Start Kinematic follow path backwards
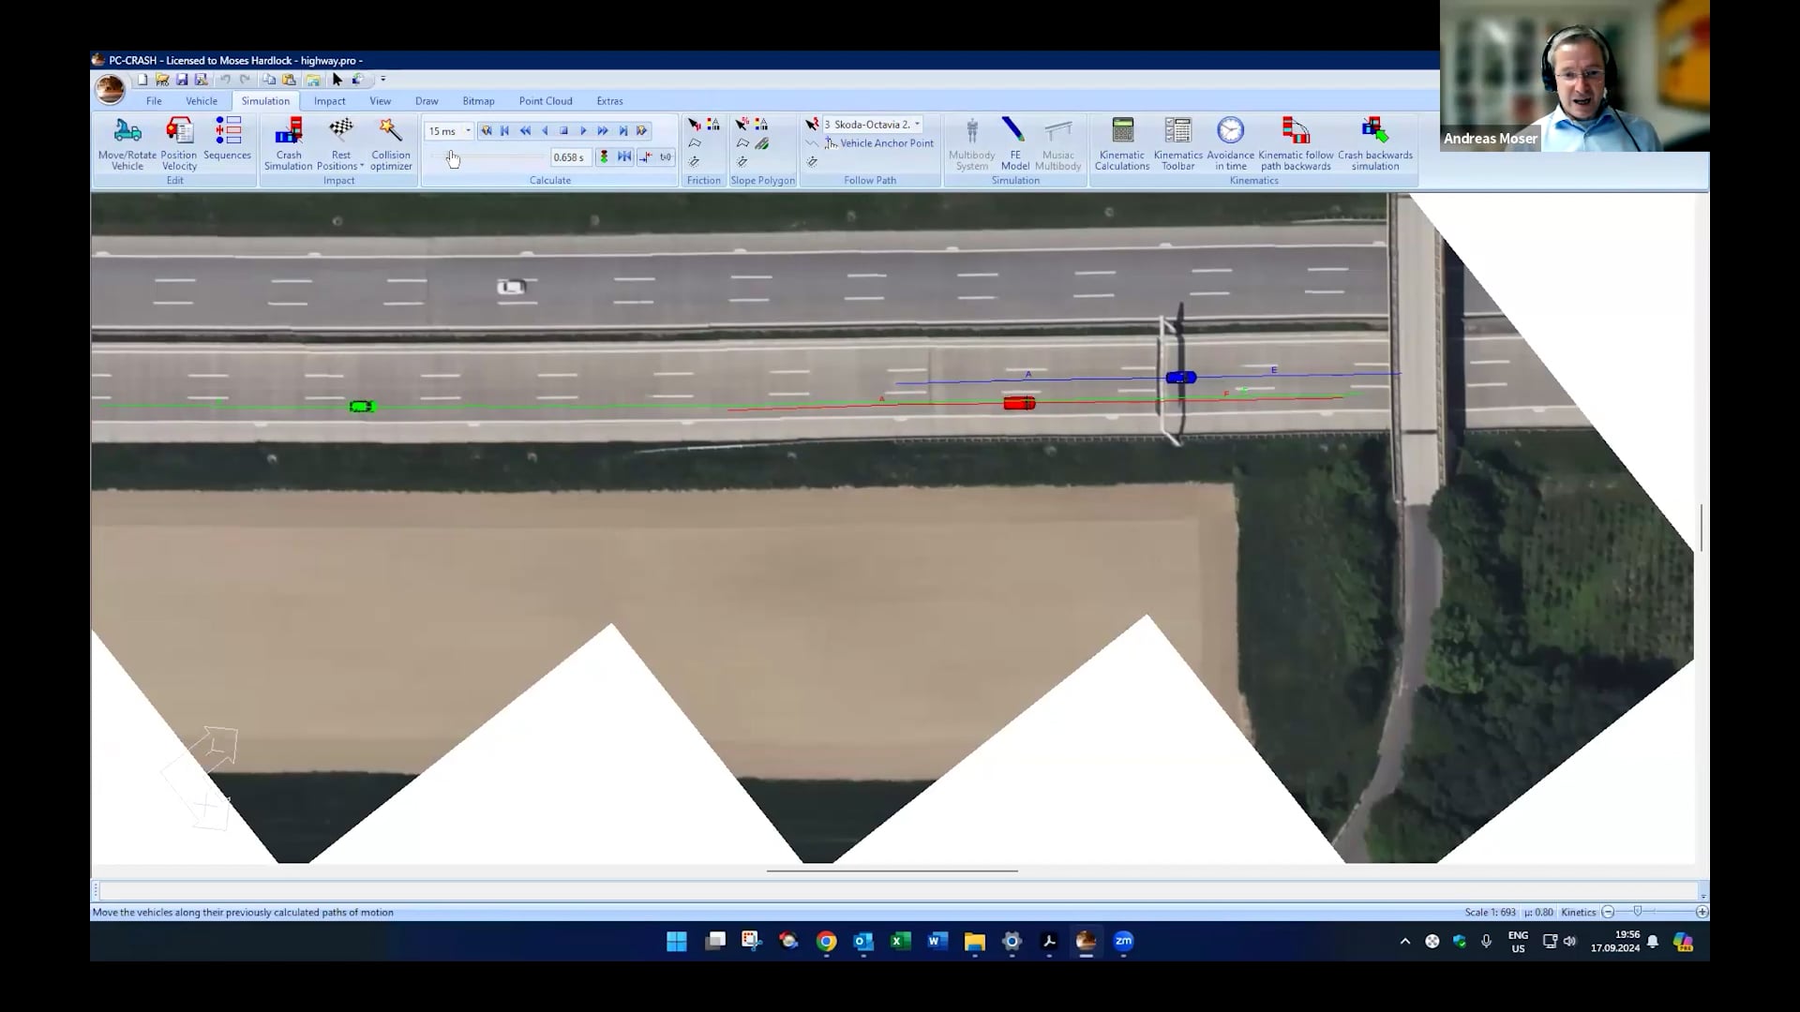 point(1296,143)
